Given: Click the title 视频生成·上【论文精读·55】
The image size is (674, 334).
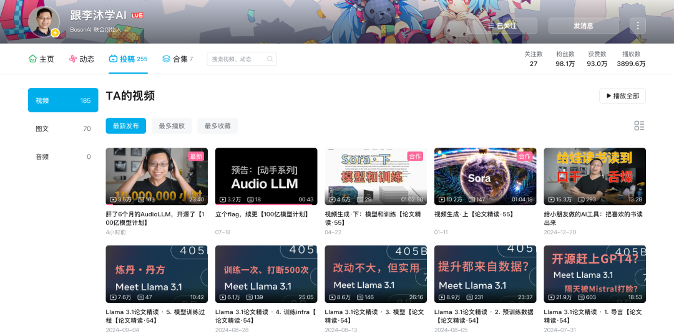Looking at the screenshot, I should (x=474, y=214).
